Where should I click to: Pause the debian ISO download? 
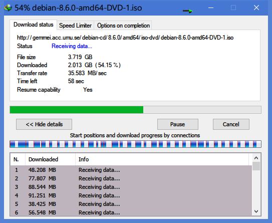coord(178,124)
